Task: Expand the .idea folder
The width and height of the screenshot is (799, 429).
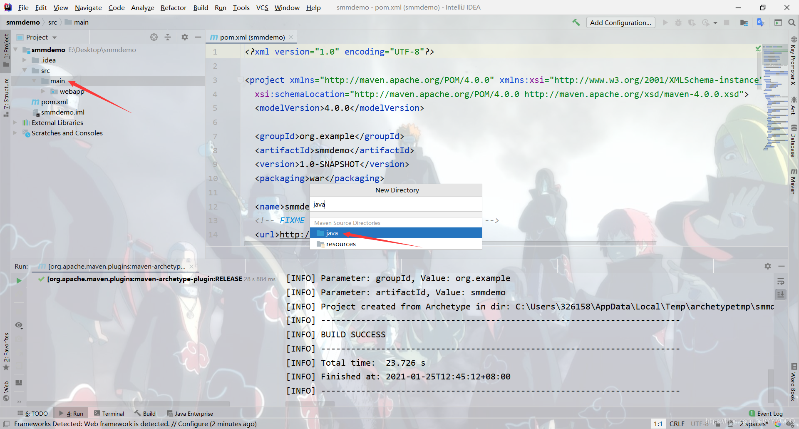Action: pos(25,60)
